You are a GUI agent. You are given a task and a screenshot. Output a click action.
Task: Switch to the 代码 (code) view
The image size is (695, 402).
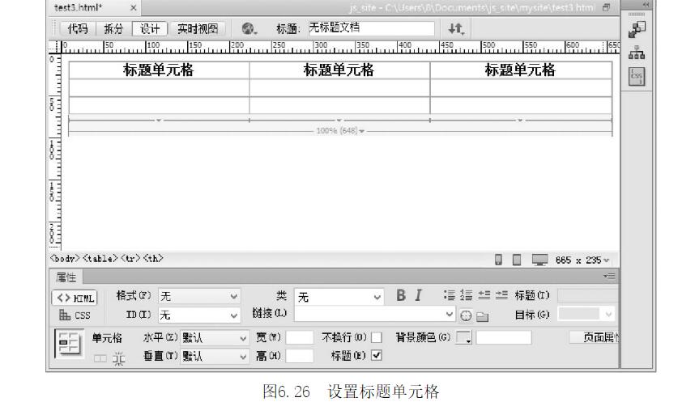(x=78, y=28)
